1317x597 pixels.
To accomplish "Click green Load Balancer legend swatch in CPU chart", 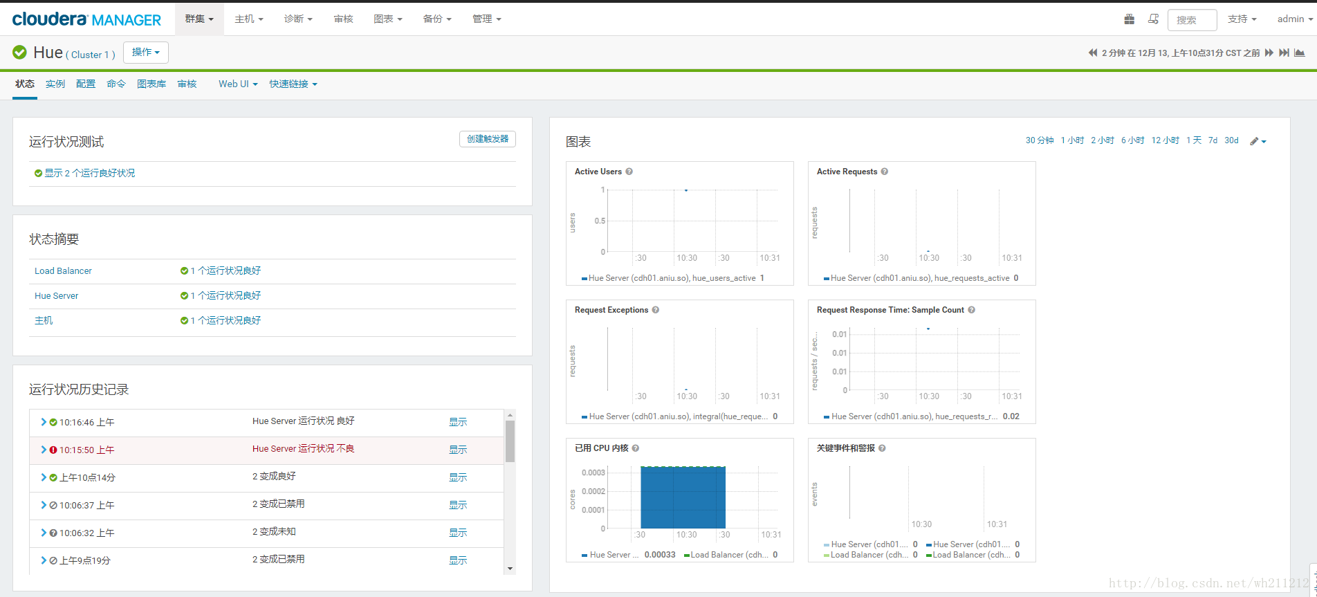I will point(687,555).
